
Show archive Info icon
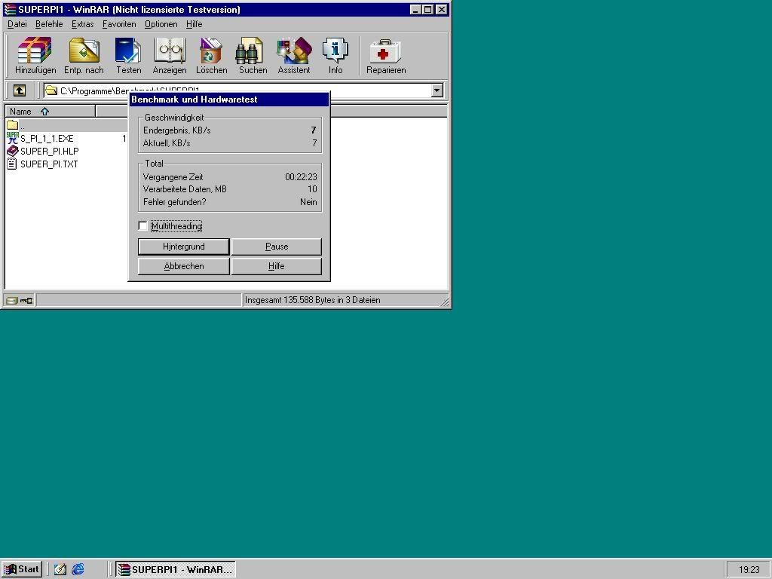[335, 51]
